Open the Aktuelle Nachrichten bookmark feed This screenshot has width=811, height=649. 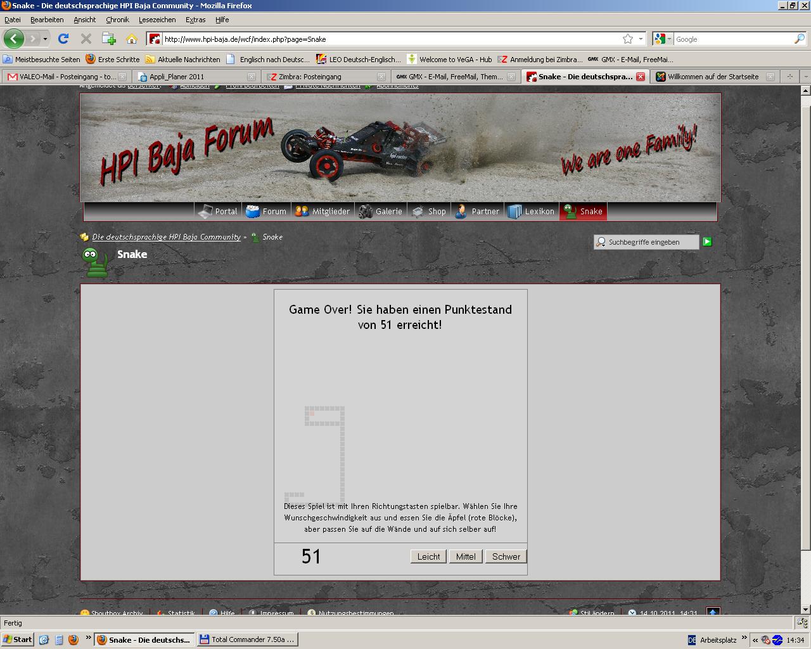[183, 59]
